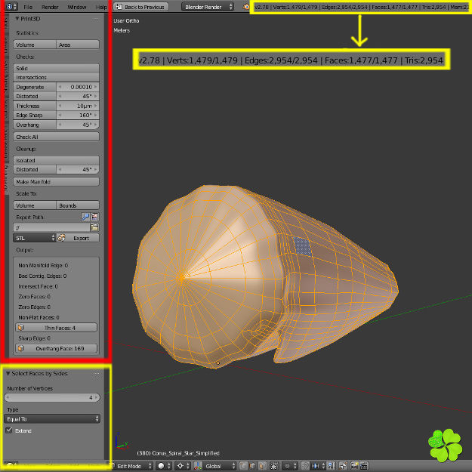This screenshot has width=472, height=472.
Task: Enable edge select mode
Action: [x=253, y=466]
